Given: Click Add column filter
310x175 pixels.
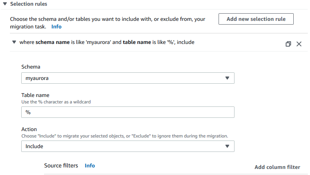Looking at the screenshot, I should [277, 167].
